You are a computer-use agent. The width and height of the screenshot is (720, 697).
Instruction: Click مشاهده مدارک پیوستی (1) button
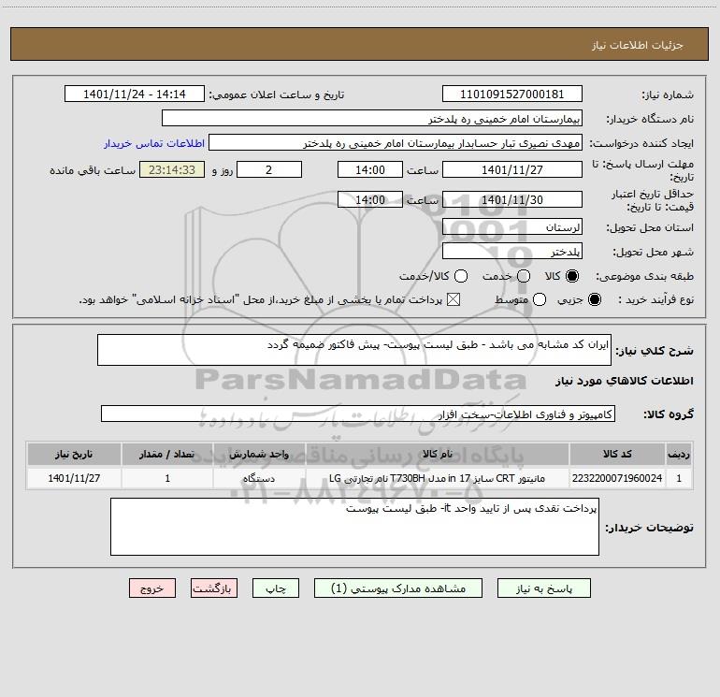click(398, 588)
